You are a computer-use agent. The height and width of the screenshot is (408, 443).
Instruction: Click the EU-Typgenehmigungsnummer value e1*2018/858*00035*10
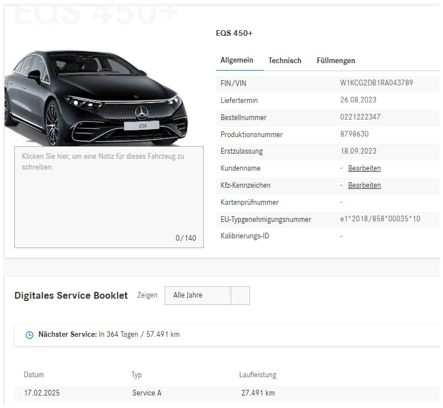click(x=380, y=219)
